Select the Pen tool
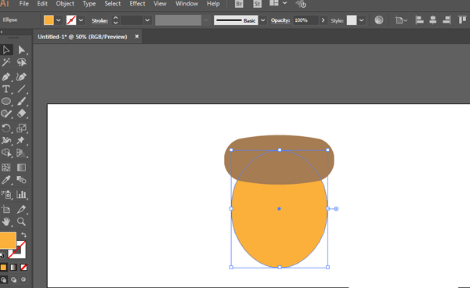 [x=6, y=77]
